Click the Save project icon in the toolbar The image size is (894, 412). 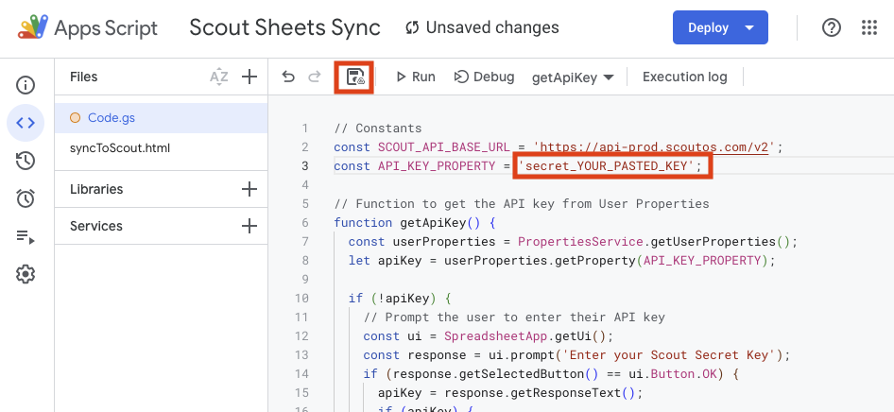354,77
